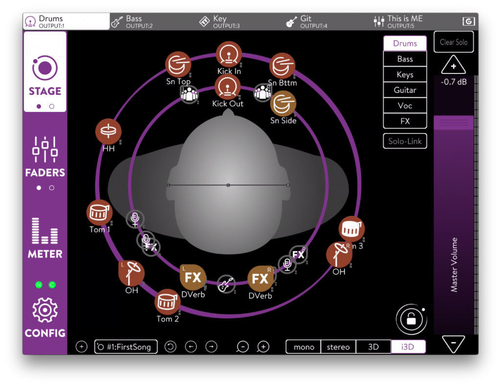Switch spatial mode to stereo
Screen dimensions: 501x387
[x=338, y=347]
